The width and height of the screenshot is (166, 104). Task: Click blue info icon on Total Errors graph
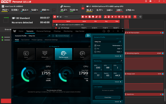(163, 94)
